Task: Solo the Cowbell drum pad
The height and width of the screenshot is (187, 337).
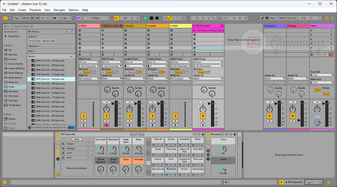Action: [188, 145]
